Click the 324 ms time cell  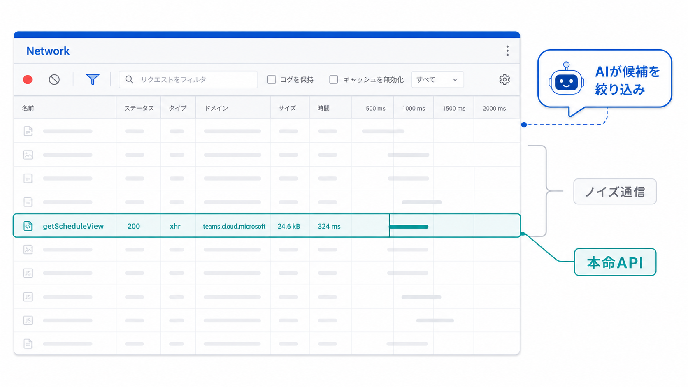[329, 226]
